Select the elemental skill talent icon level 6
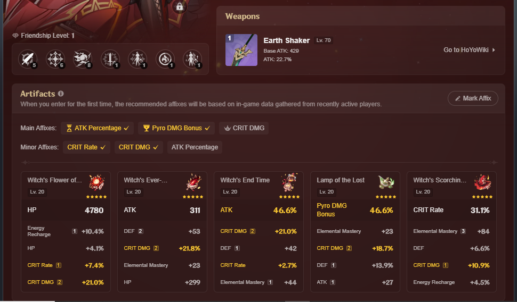This screenshot has width=517, height=302. 55,59
